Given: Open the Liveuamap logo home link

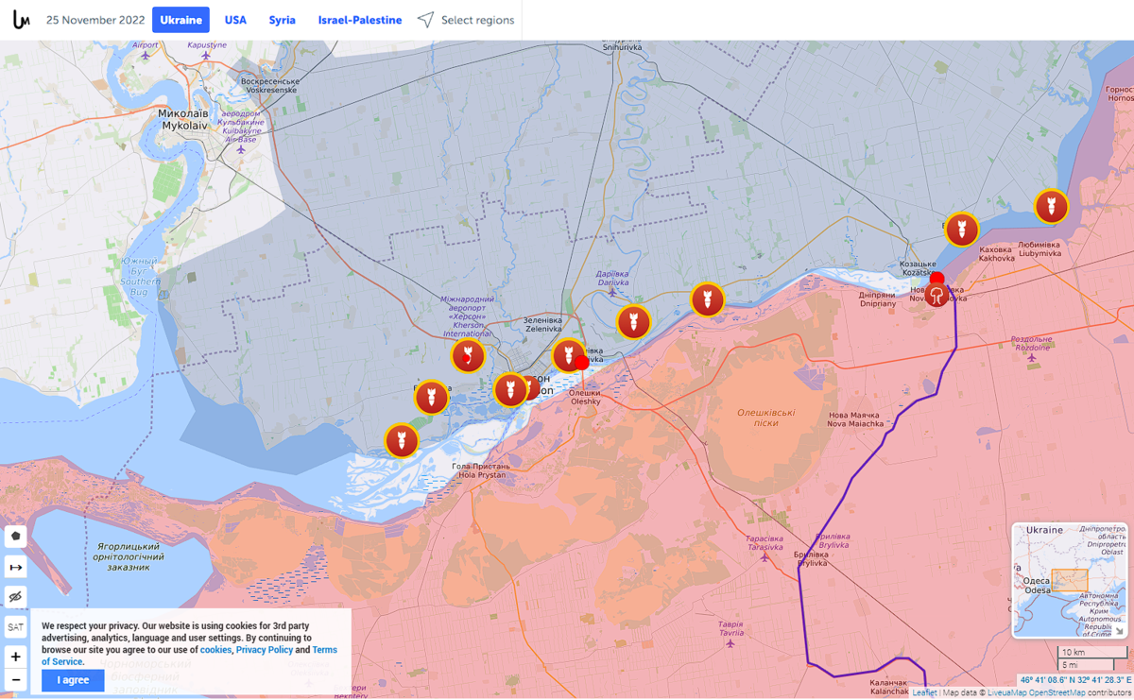Looking at the screenshot, I should (21, 19).
